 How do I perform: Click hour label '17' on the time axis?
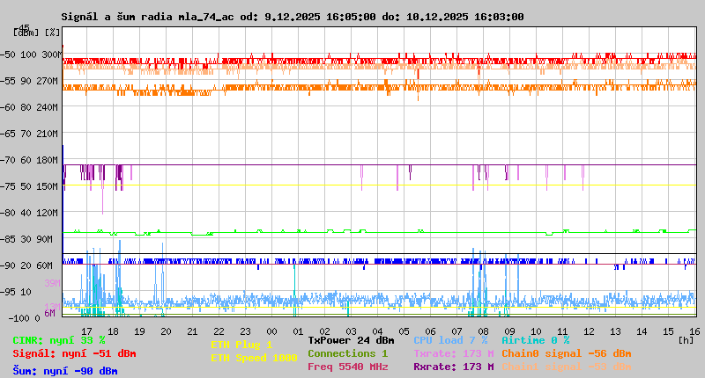(86, 331)
